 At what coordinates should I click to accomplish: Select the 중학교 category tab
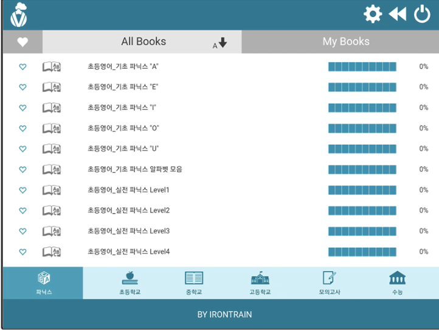click(194, 283)
